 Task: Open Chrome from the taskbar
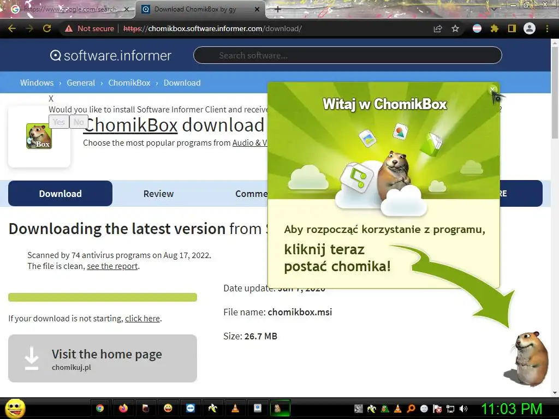tap(100, 408)
